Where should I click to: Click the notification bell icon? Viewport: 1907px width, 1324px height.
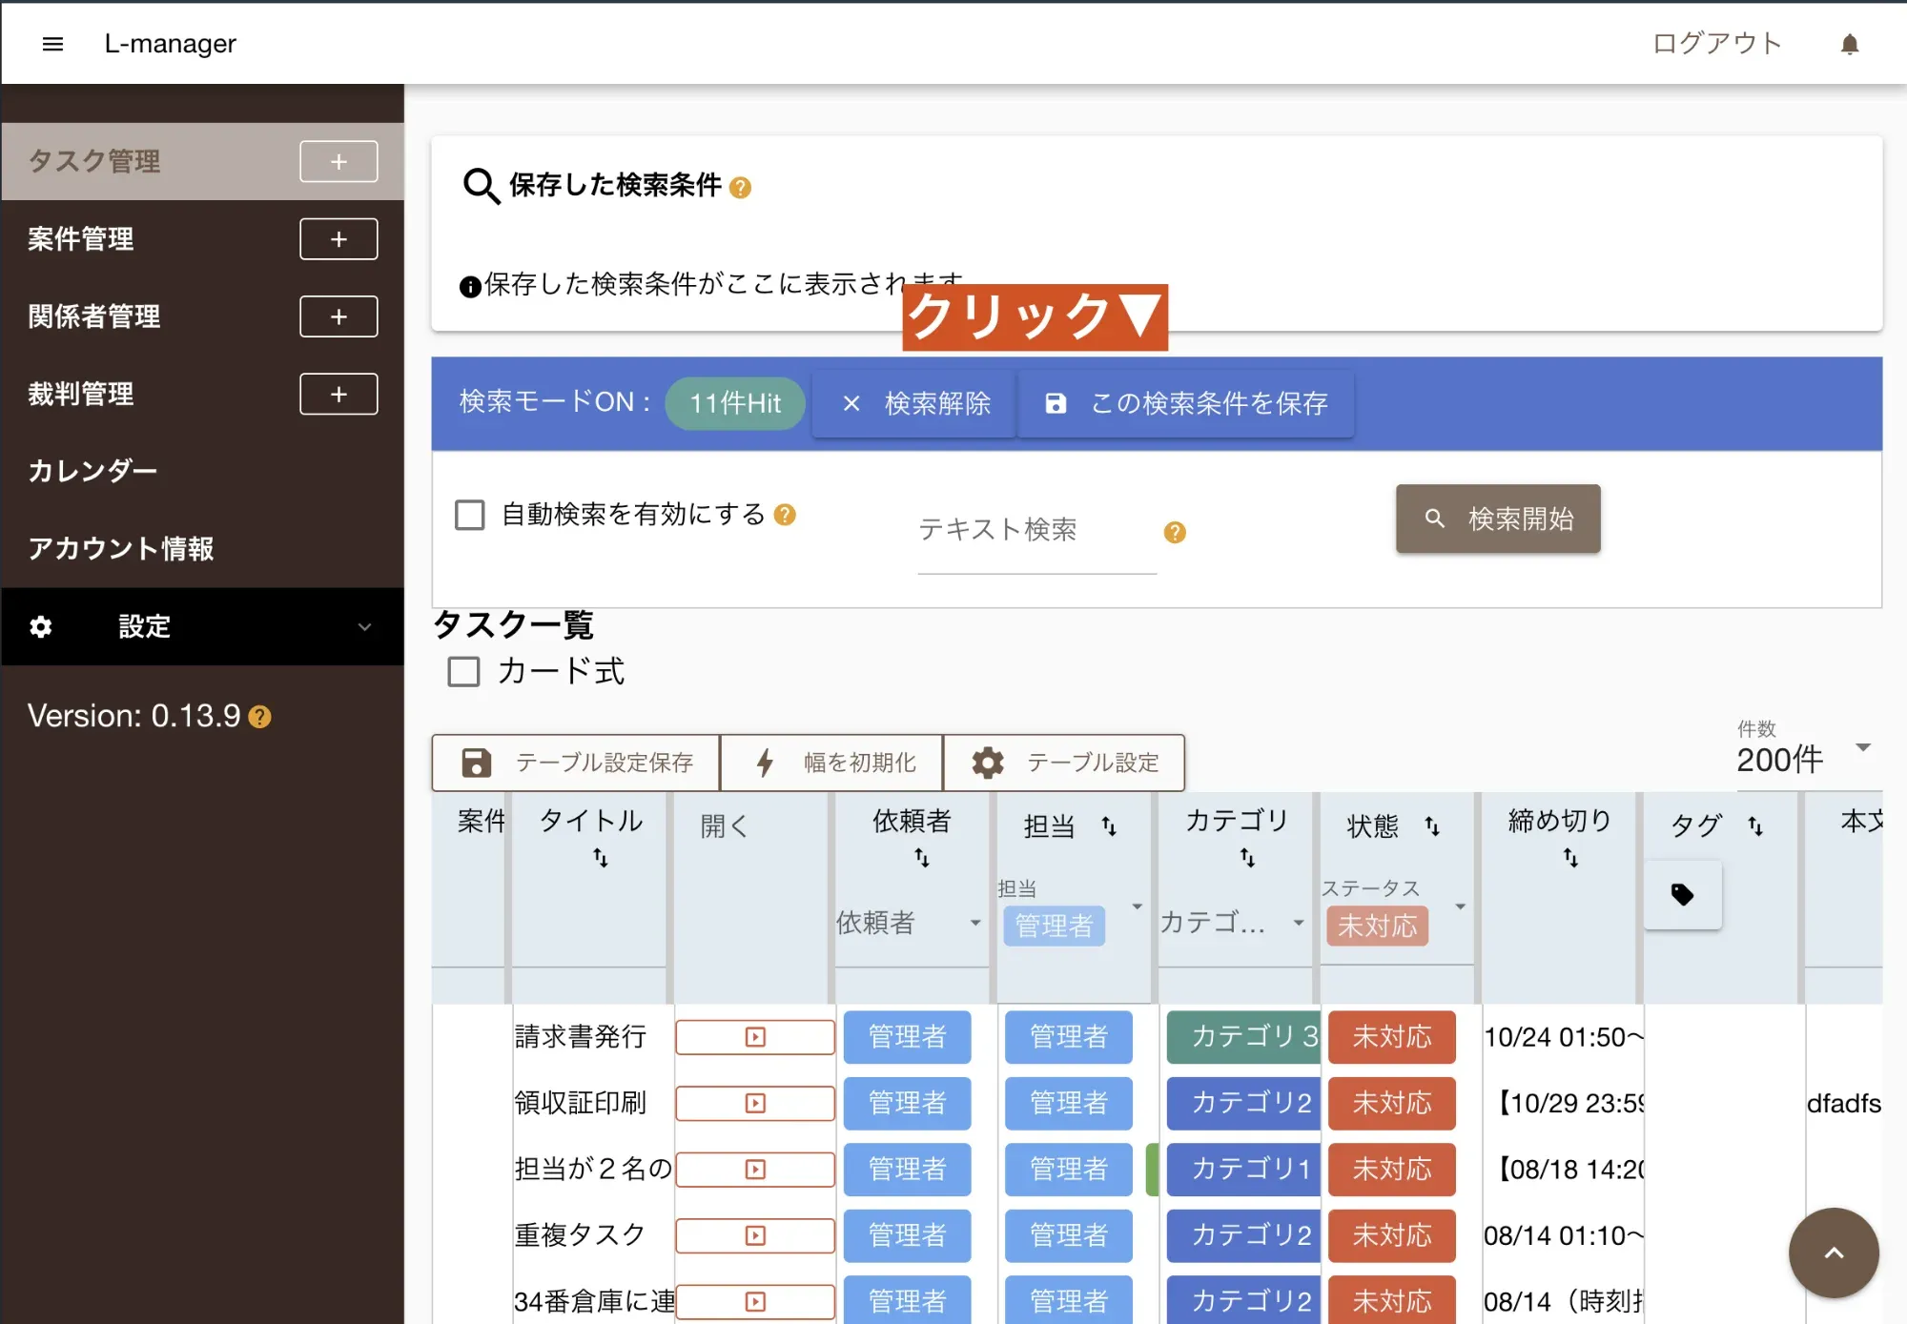(1850, 43)
